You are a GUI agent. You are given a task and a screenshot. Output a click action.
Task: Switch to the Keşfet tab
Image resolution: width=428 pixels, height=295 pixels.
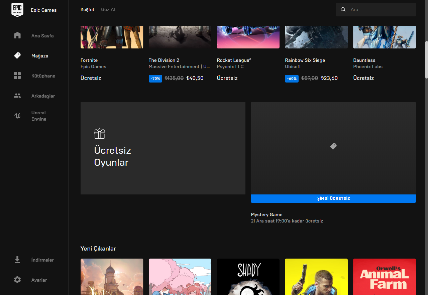(87, 9)
